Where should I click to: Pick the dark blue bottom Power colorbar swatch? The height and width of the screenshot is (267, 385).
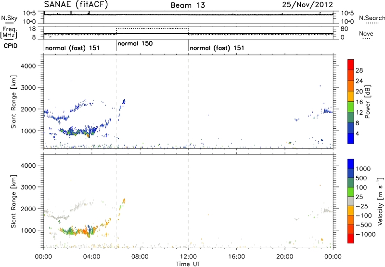[352, 139]
